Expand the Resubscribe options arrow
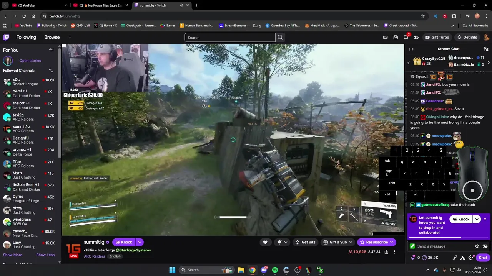This screenshot has height=276, width=492. click(x=392, y=242)
